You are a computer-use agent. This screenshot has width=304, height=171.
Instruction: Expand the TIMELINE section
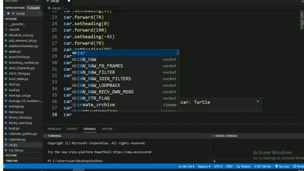click(11, 161)
